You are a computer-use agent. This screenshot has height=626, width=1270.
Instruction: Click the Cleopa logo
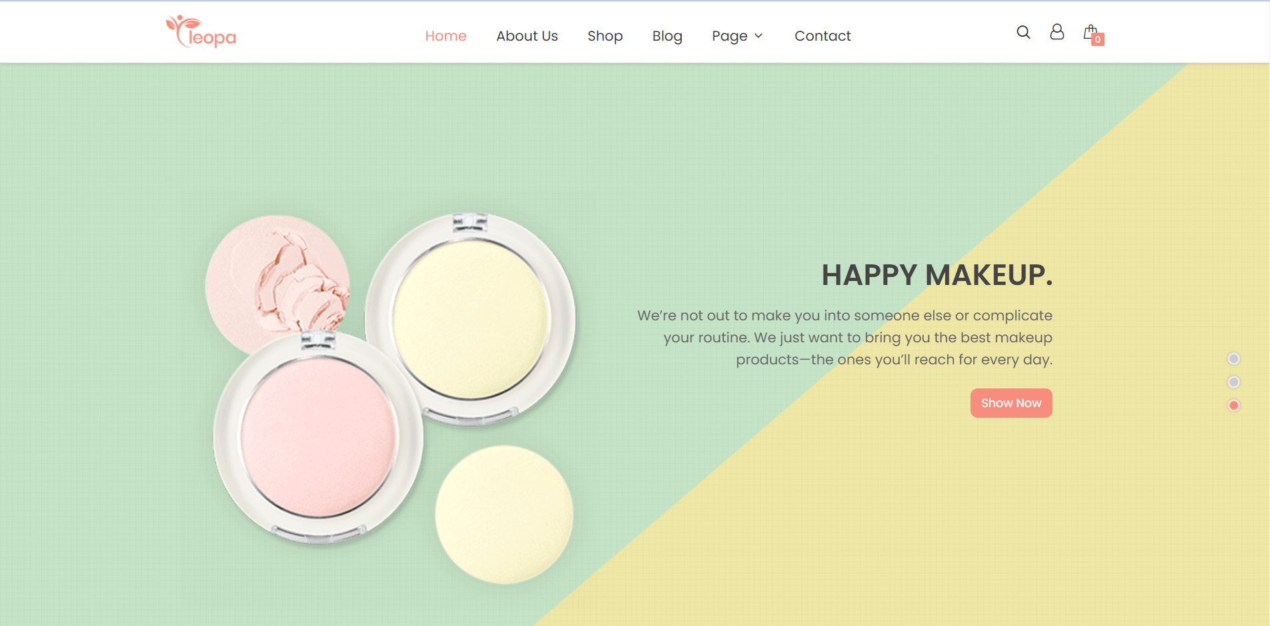pos(201,32)
